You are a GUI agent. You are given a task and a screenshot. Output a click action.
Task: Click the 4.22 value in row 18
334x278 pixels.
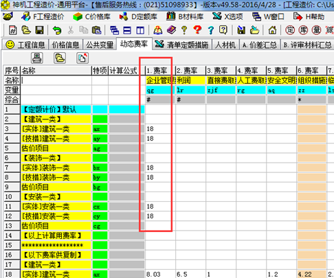pos(304,274)
